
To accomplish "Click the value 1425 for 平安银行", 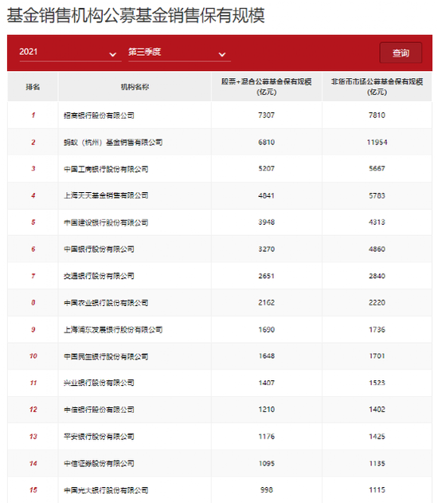I will pos(377,436).
